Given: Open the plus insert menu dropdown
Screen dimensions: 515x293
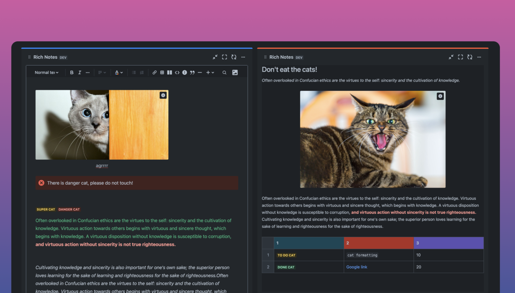Looking at the screenshot, I should pyautogui.click(x=210, y=72).
